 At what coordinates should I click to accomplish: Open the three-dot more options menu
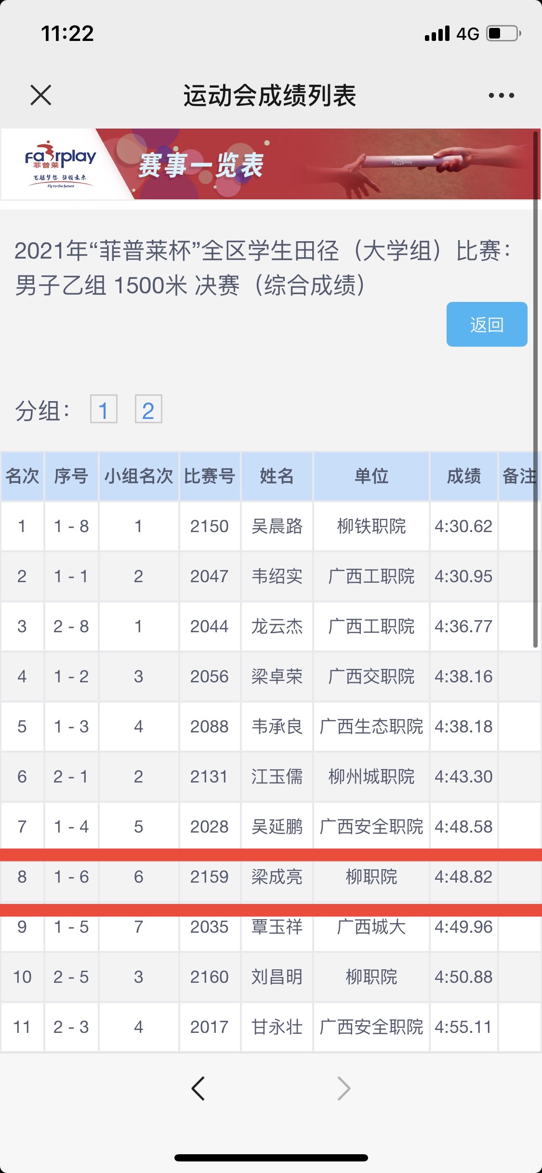501,95
